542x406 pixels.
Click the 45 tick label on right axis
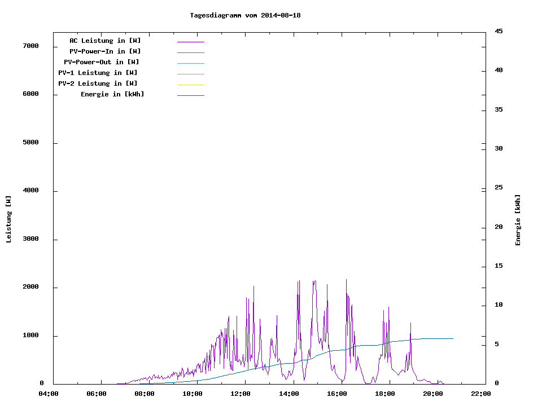click(x=499, y=31)
